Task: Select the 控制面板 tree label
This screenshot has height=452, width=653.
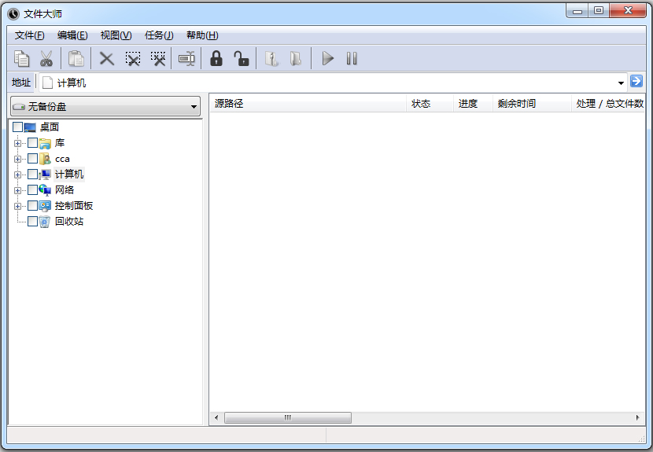Action: point(74,206)
